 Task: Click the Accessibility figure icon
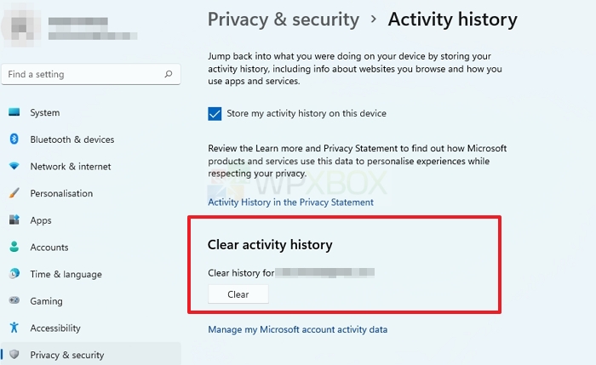14,328
